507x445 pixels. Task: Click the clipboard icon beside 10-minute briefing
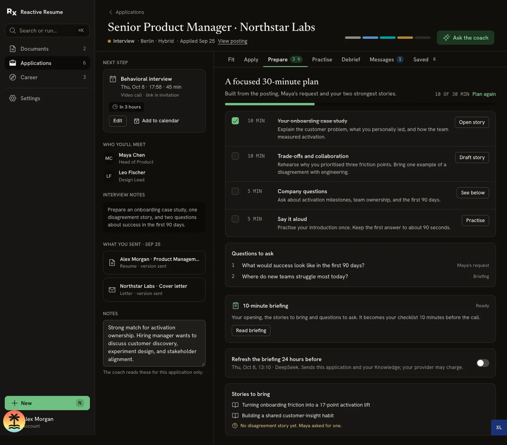pos(236,306)
